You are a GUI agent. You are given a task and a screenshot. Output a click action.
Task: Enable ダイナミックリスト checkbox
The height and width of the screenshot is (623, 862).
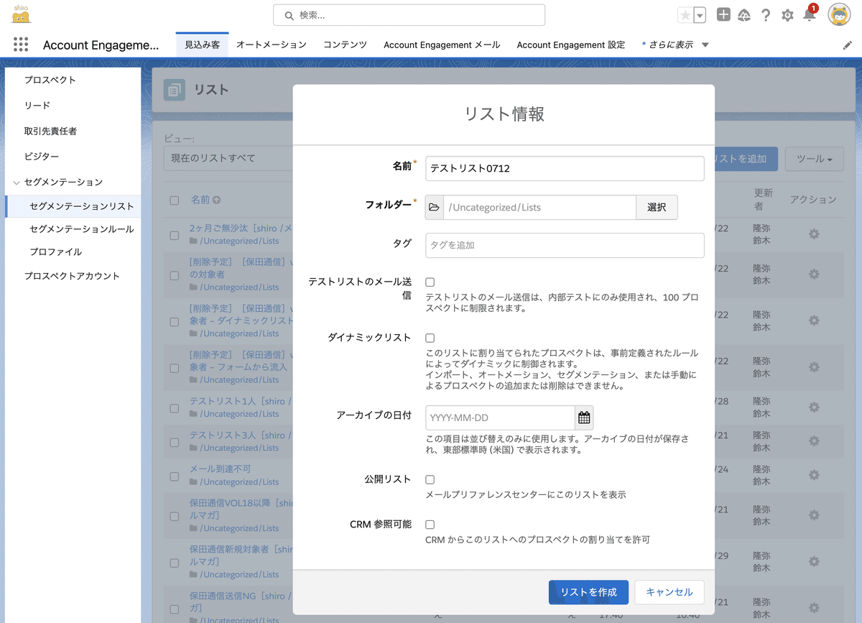pos(430,338)
